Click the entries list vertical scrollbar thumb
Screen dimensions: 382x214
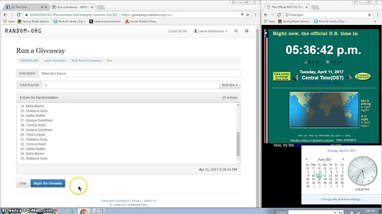coord(238,144)
